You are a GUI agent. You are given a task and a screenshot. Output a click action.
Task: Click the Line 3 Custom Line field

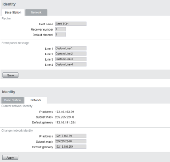point(71,59)
